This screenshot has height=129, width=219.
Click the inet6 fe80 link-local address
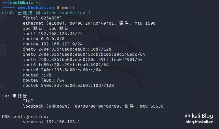point(66,65)
